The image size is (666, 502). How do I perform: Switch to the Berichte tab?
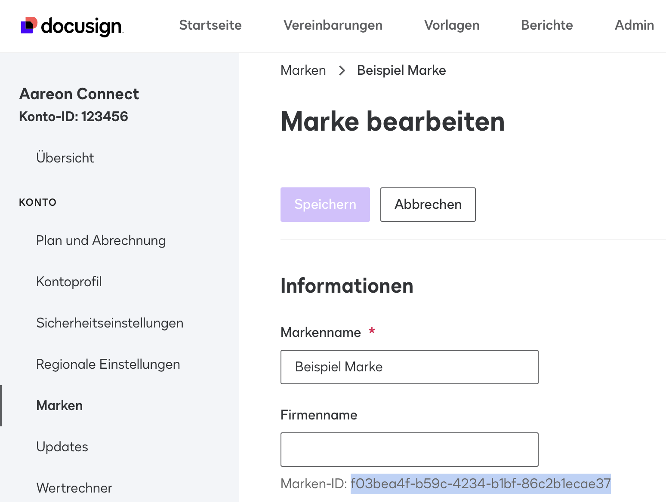coord(547,25)
